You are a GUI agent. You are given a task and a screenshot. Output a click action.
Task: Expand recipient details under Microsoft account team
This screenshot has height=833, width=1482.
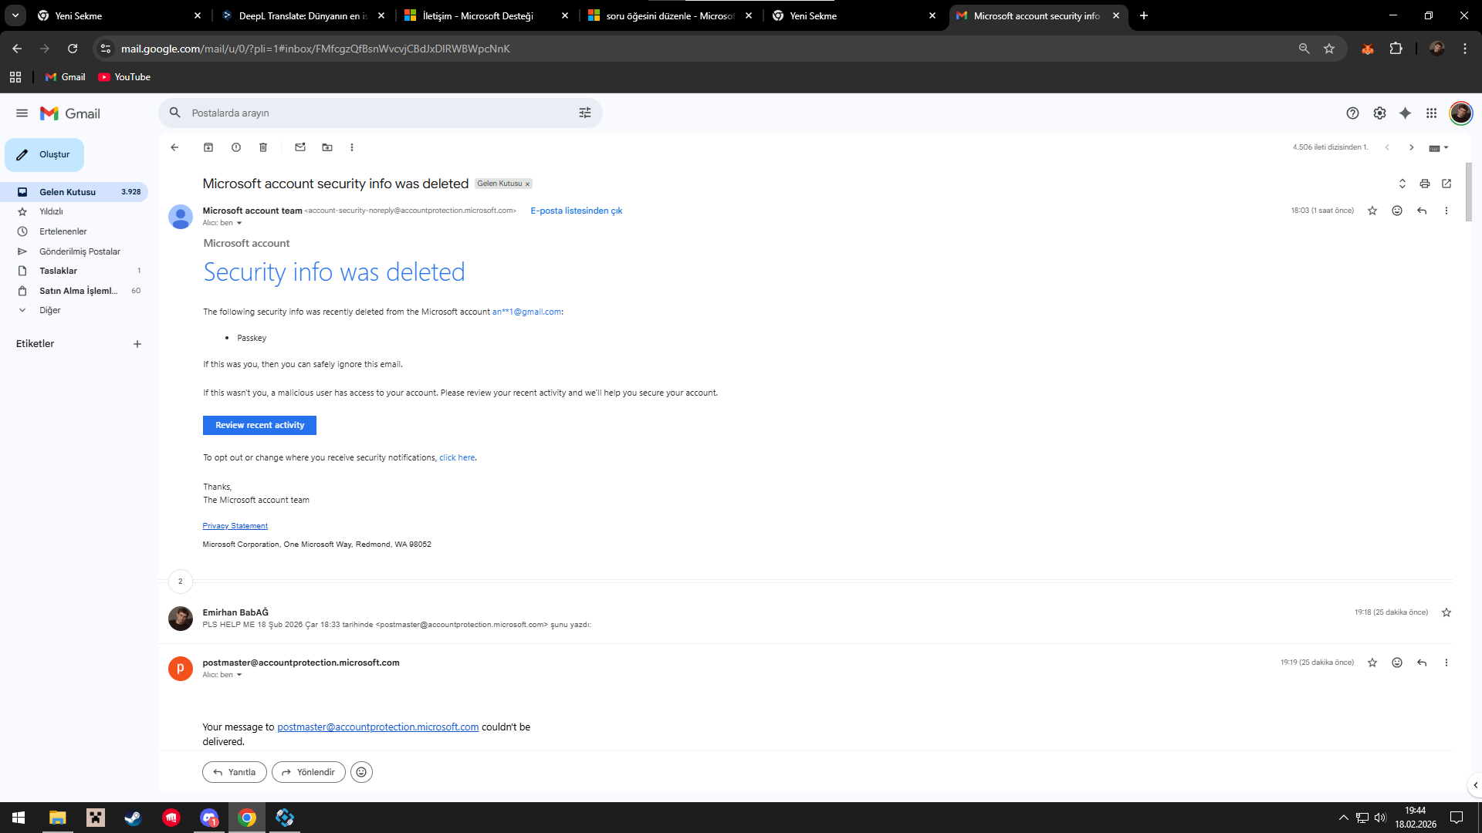coord(239,223)
